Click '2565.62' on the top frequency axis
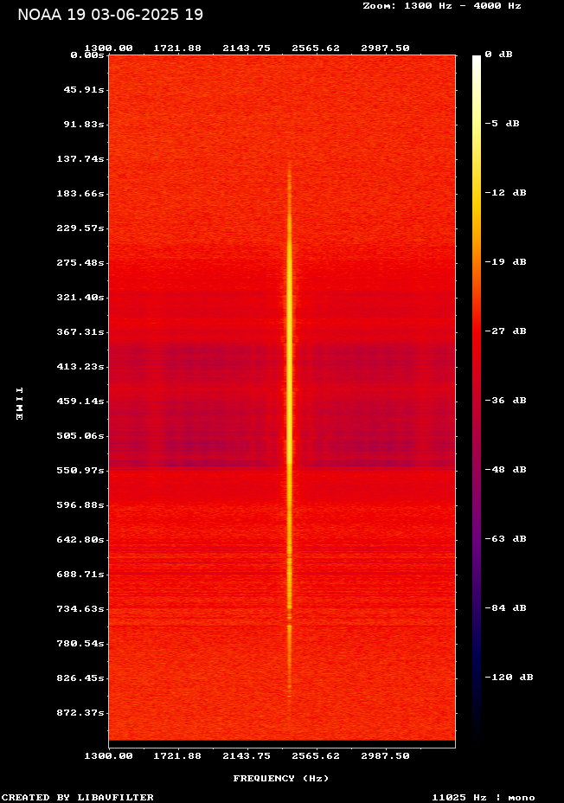Image resolution: width=564 pixels, height=803 pixels. pos(316,48)
